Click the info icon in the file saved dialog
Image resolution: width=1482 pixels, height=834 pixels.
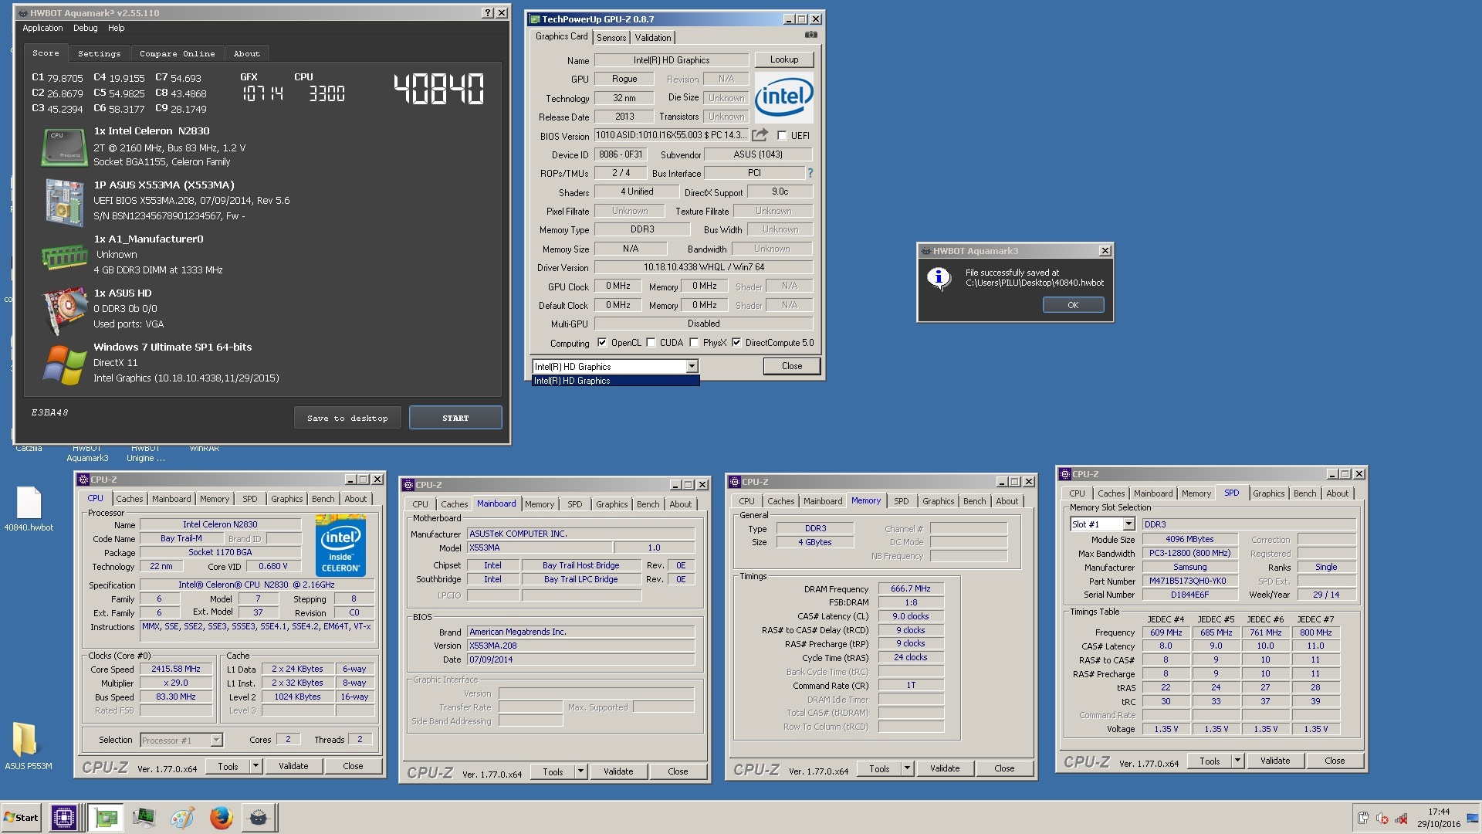939,278
